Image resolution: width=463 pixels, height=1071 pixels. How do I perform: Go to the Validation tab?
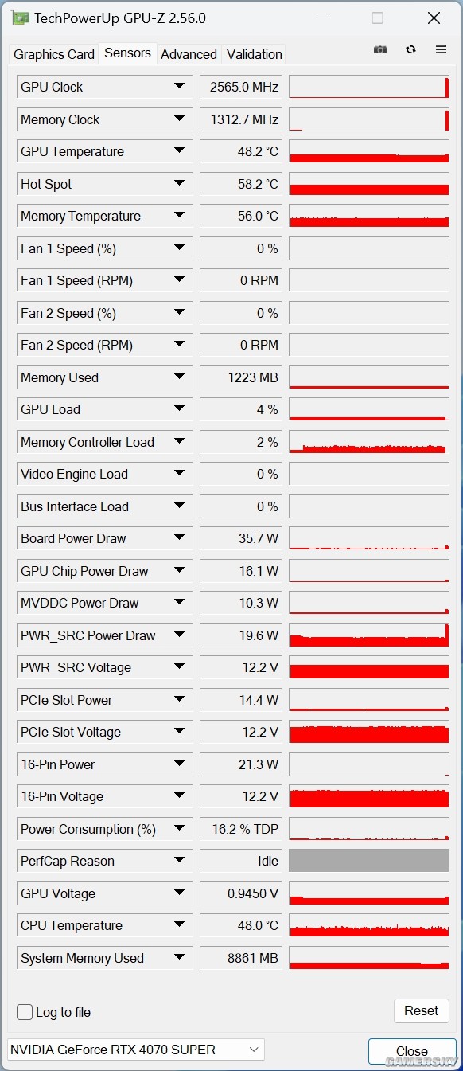click(254, 54)
